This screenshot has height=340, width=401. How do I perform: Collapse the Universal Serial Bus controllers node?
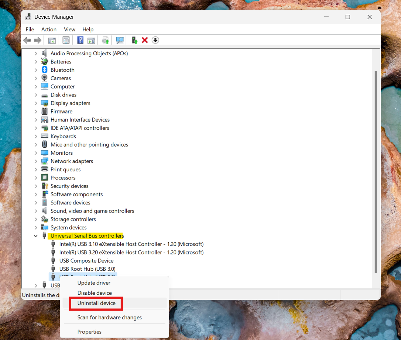click(x=36, y=236)
